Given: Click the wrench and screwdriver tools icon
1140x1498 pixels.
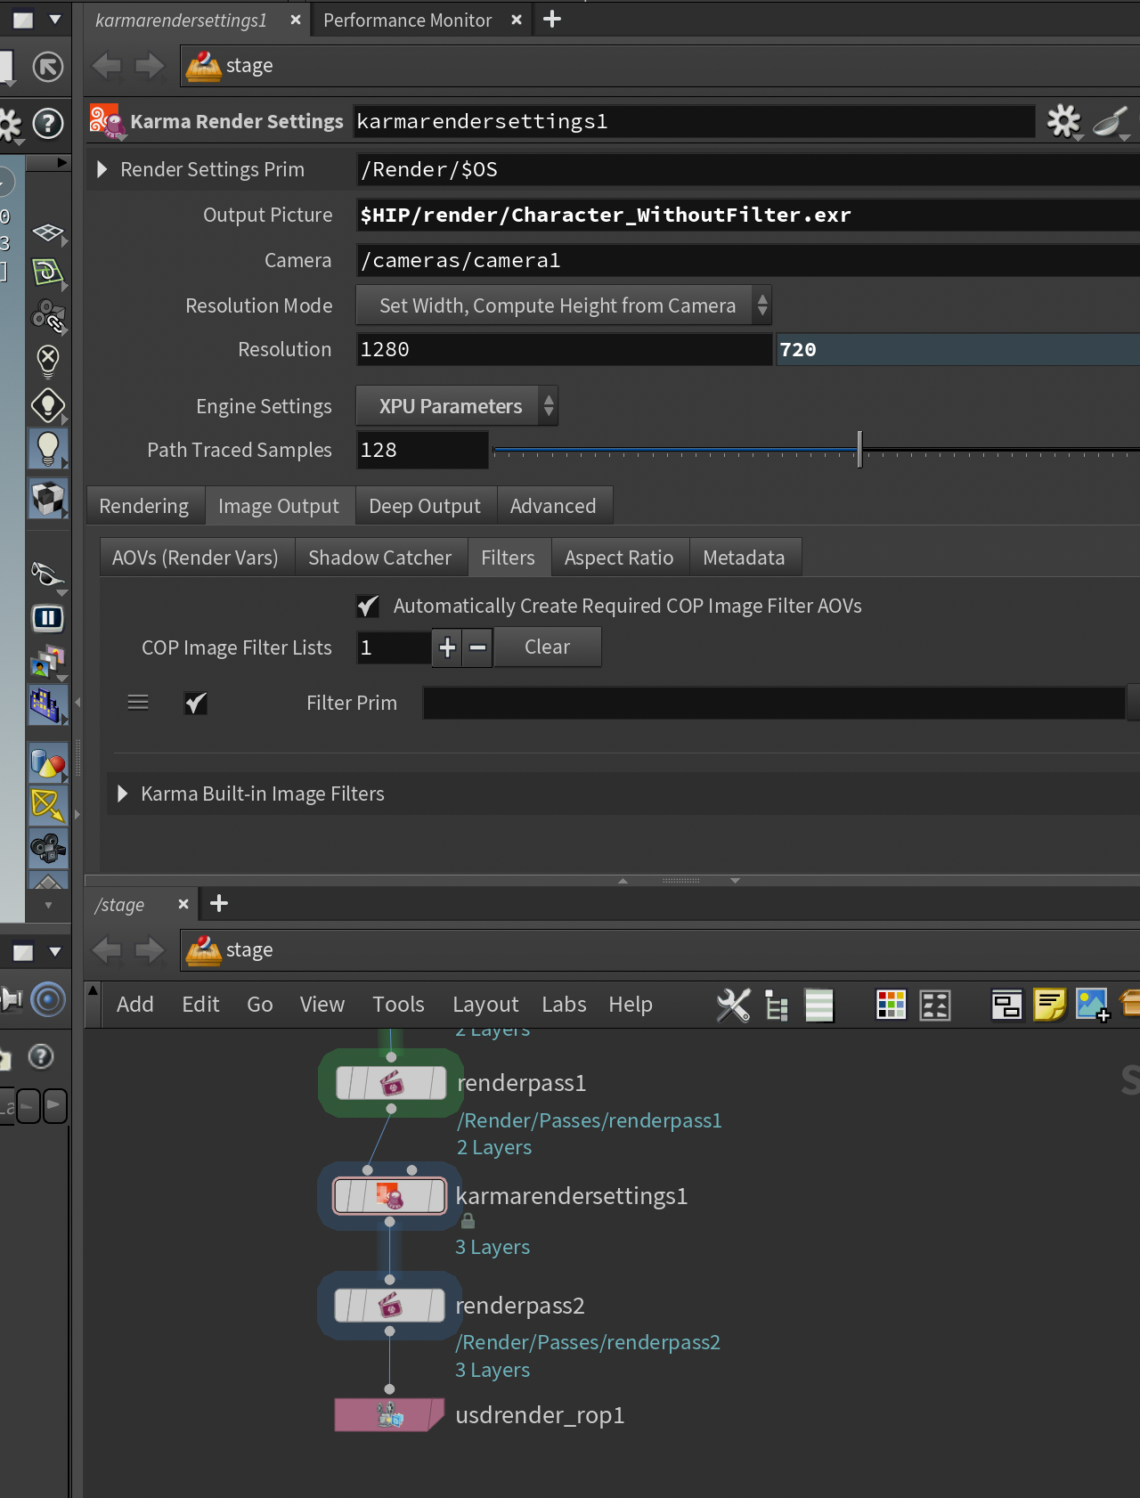Looking at the screenshot, I should point(734,1005).
